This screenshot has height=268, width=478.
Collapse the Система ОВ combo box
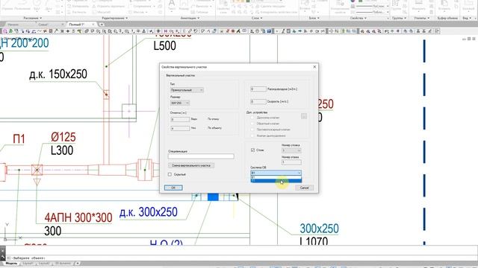pyautogui.click(x=299, y=173)
